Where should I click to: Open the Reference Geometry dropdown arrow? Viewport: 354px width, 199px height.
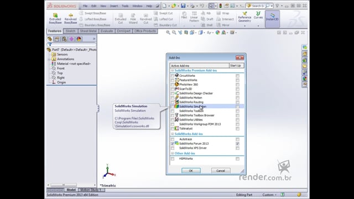coord(244,26)
